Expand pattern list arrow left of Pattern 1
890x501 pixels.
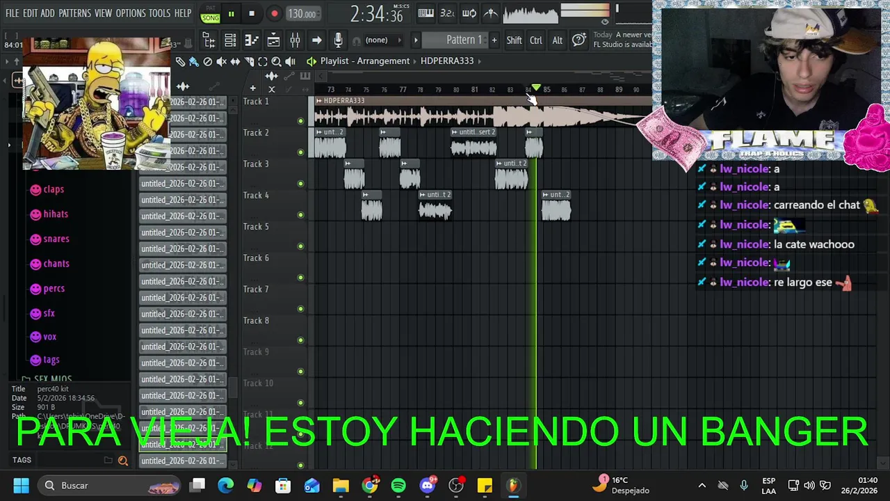[416, 40]
